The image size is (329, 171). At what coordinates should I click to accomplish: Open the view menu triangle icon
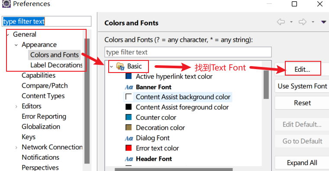point(323,22)
